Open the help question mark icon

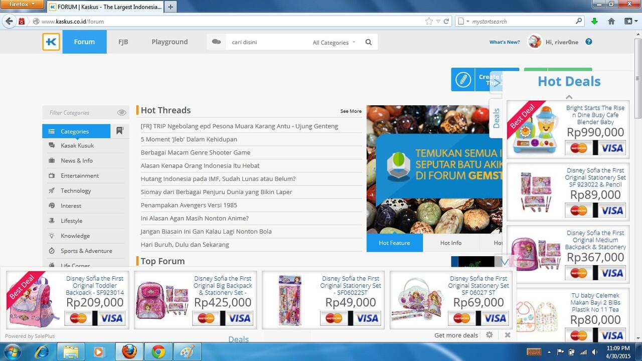coord(589,42)
